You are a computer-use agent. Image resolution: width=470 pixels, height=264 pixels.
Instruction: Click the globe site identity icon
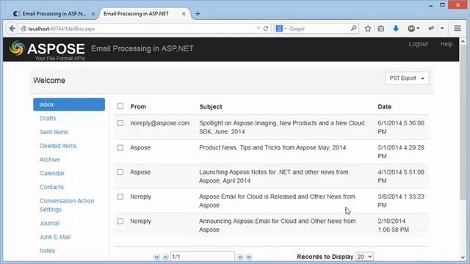23,29
